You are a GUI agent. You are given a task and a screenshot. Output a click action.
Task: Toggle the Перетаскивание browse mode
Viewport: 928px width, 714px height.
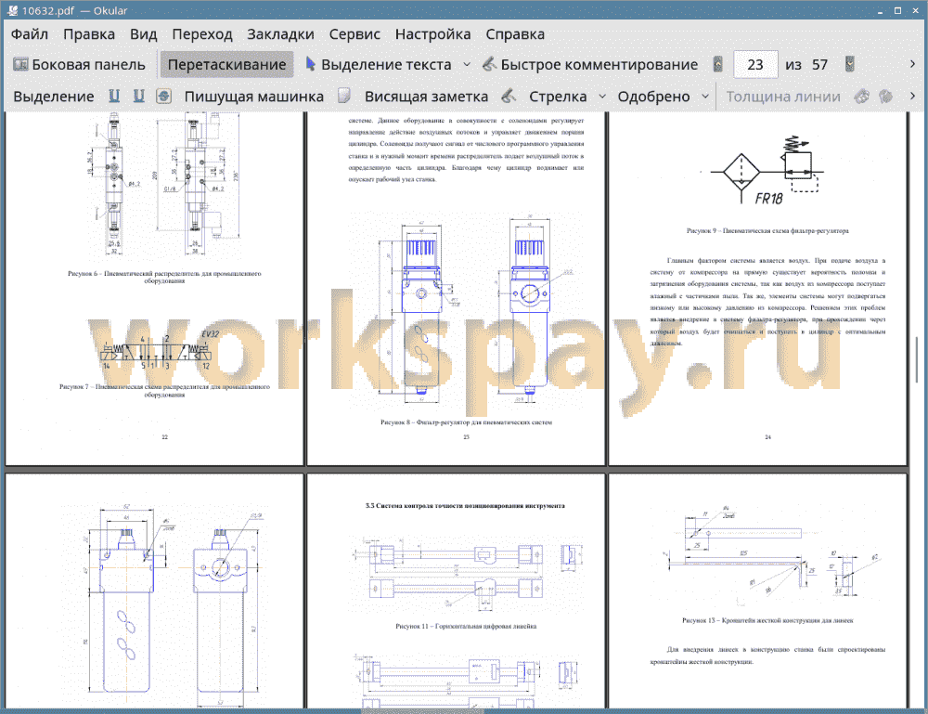226,65
